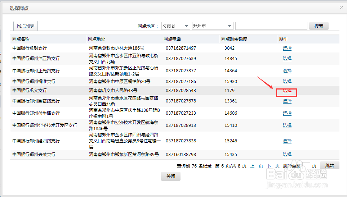Viewport: 347px width, 197px height.
Task: Click the 关闭 button
Action: [x=171, y=176]
